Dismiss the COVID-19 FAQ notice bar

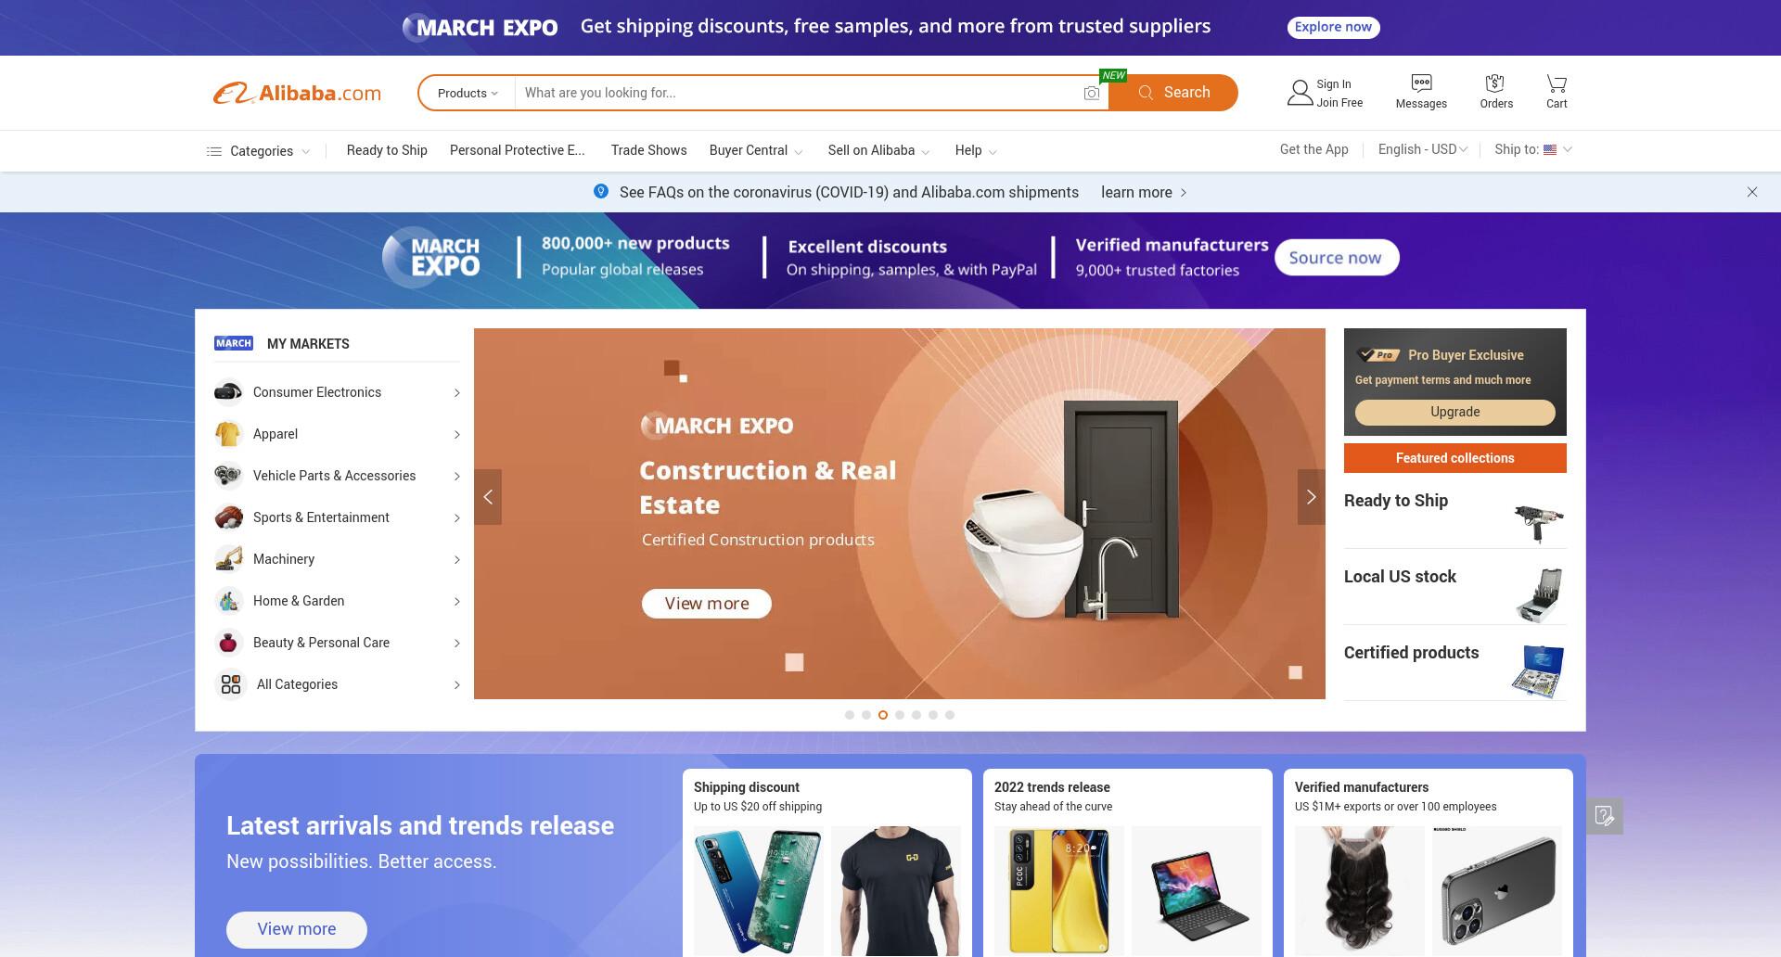1752,192
